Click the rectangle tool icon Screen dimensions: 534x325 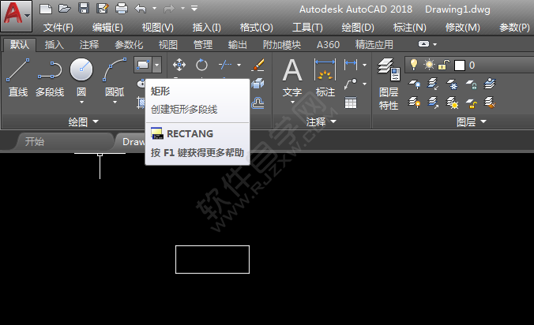143,65
